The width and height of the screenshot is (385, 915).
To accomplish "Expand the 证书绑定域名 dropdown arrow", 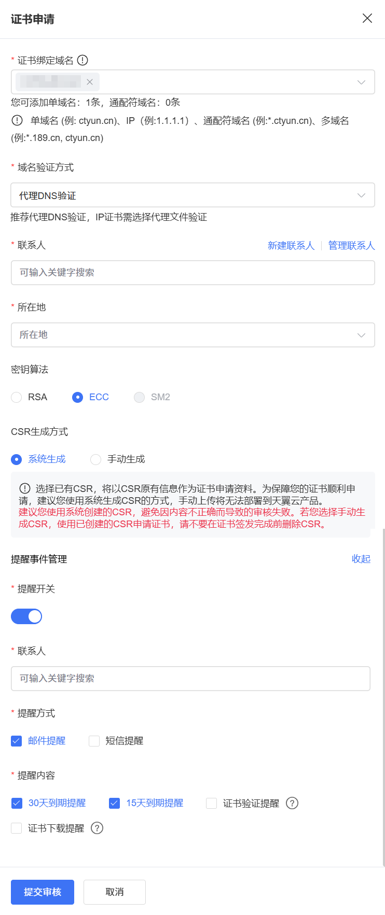I will (x=361, y=82).
